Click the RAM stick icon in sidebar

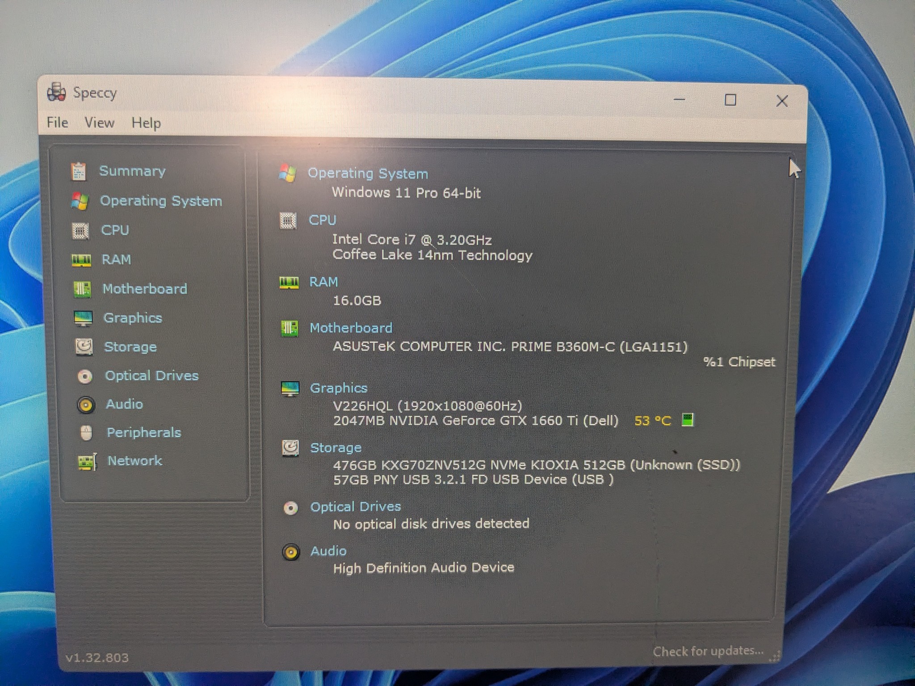point(81,260)
